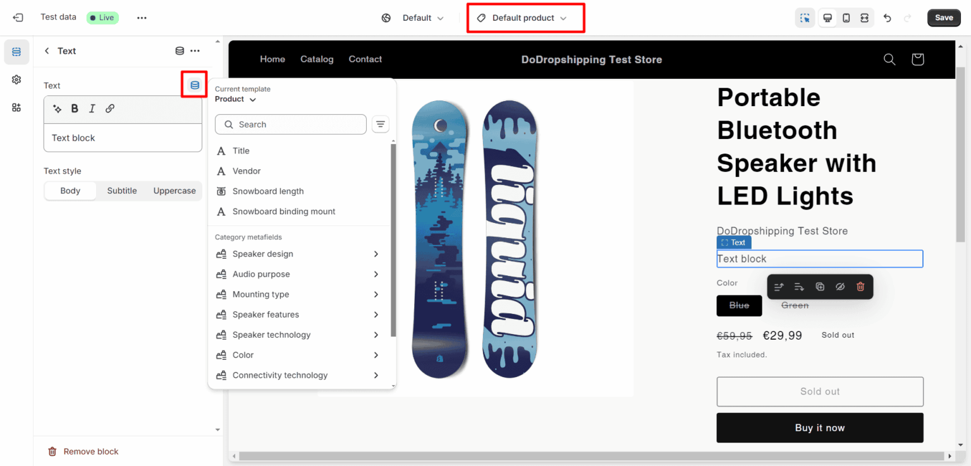
Task: Open the Default product dropdown
Action: click(x=525, y=18)
